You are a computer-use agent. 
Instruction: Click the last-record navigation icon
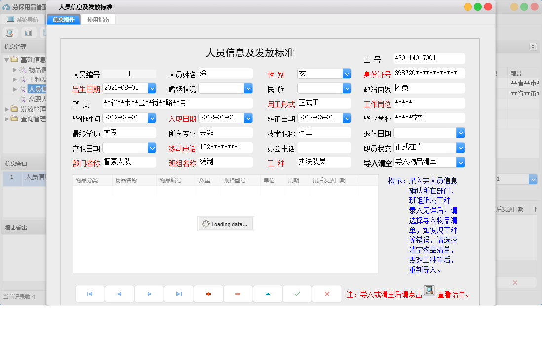179,293
